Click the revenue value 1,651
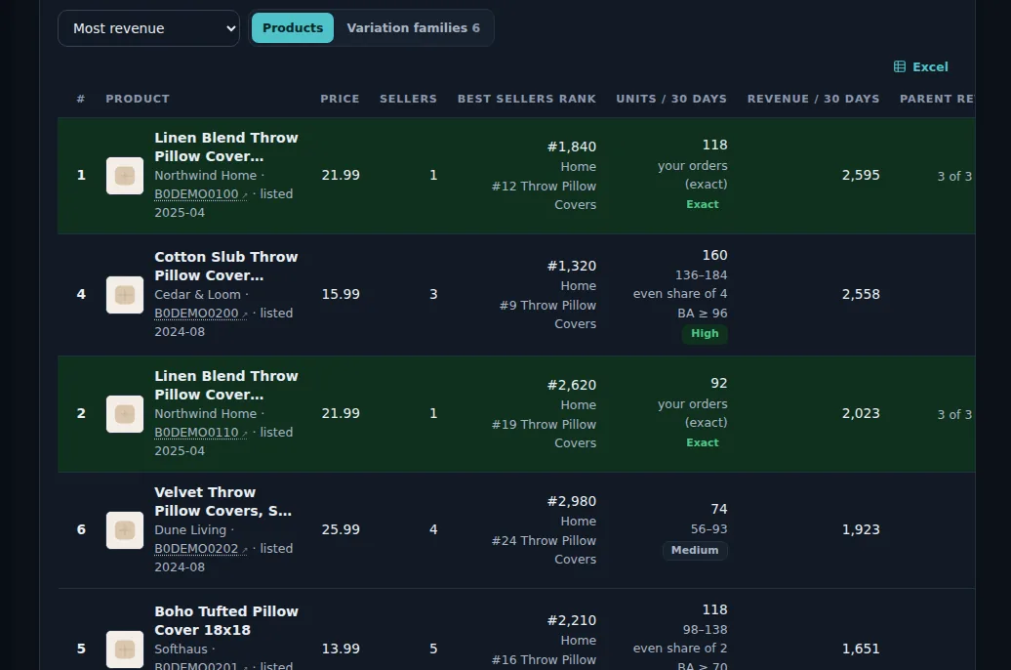This screenshot has width=1011, height=670. click(861, 649)
